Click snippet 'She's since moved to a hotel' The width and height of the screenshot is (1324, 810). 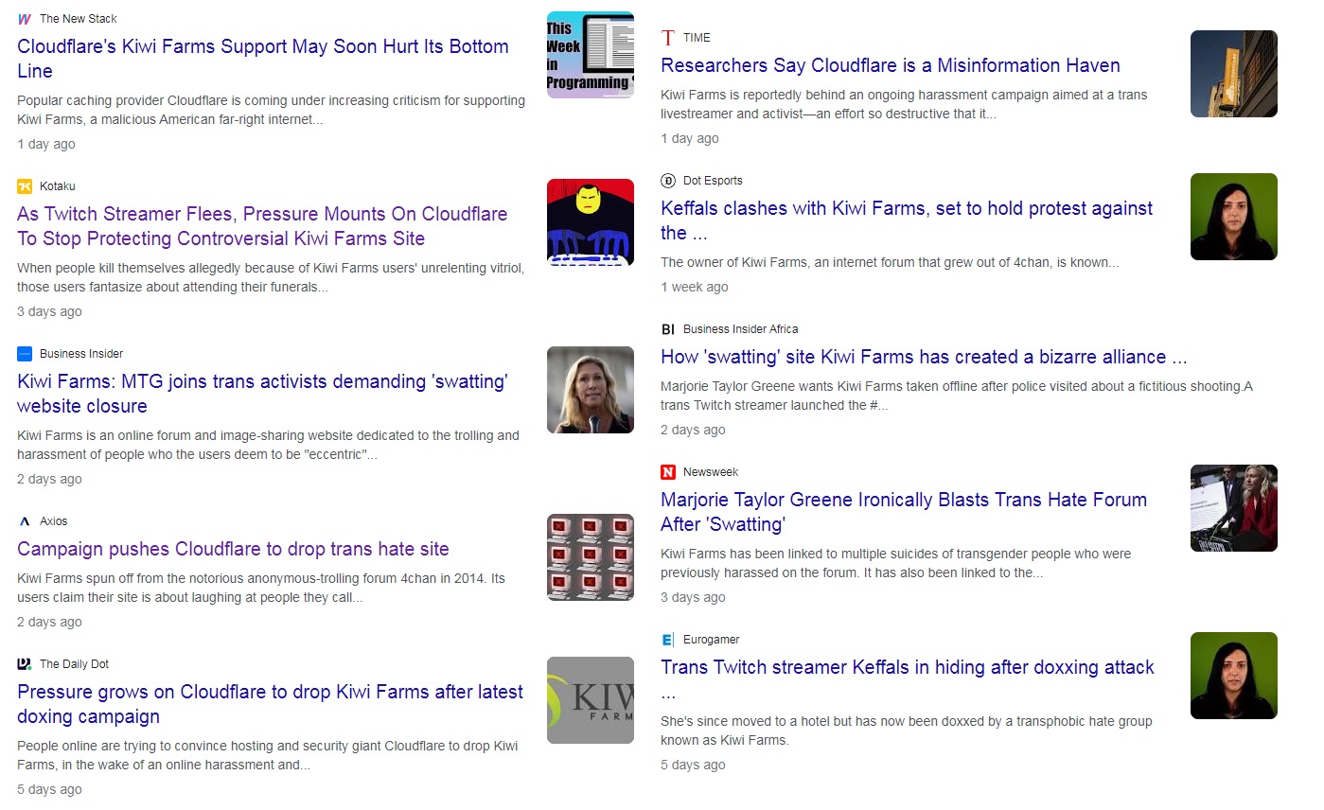(x=907, y=731)
